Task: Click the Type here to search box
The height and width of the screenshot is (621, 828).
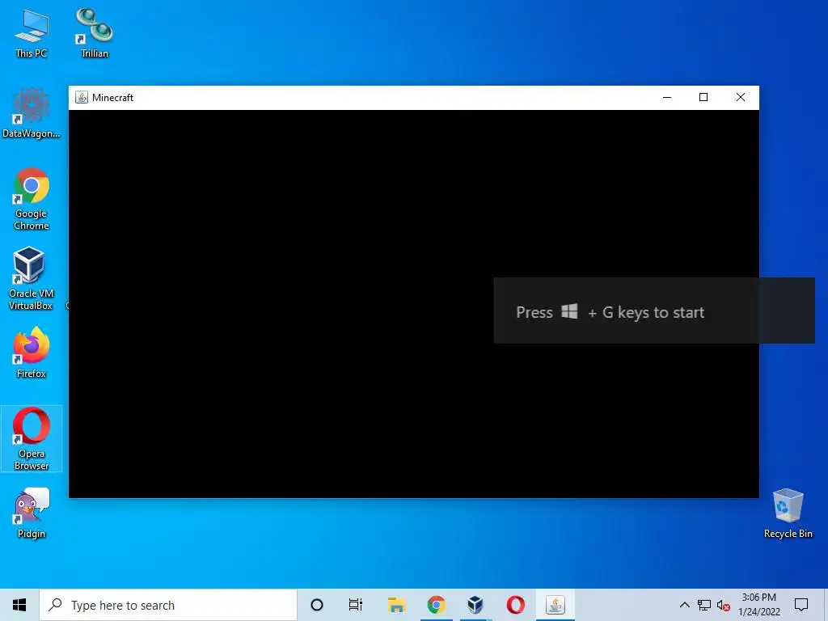Action: click(x=168, y=605)
